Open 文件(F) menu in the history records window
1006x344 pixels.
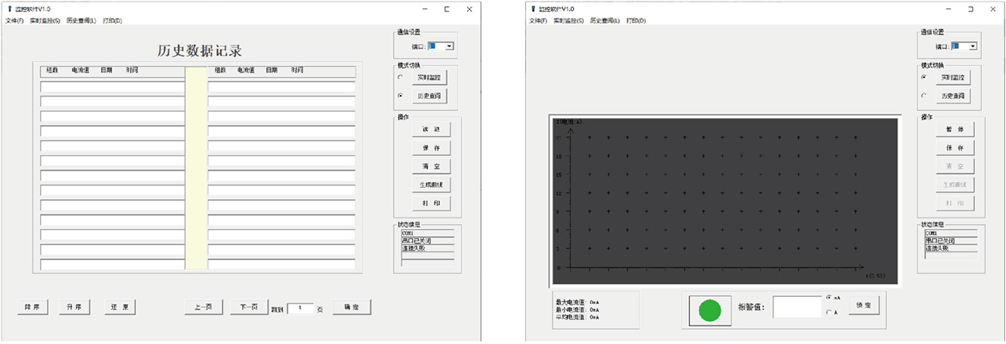pos(15,20)
